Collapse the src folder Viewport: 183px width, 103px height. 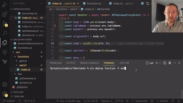(x=18, y=52)
